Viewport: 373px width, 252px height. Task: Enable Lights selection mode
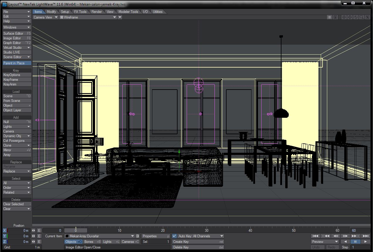111,242
